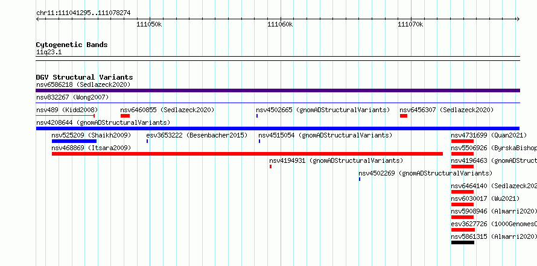Select the 11q23.1 band label

pos(49,52)
